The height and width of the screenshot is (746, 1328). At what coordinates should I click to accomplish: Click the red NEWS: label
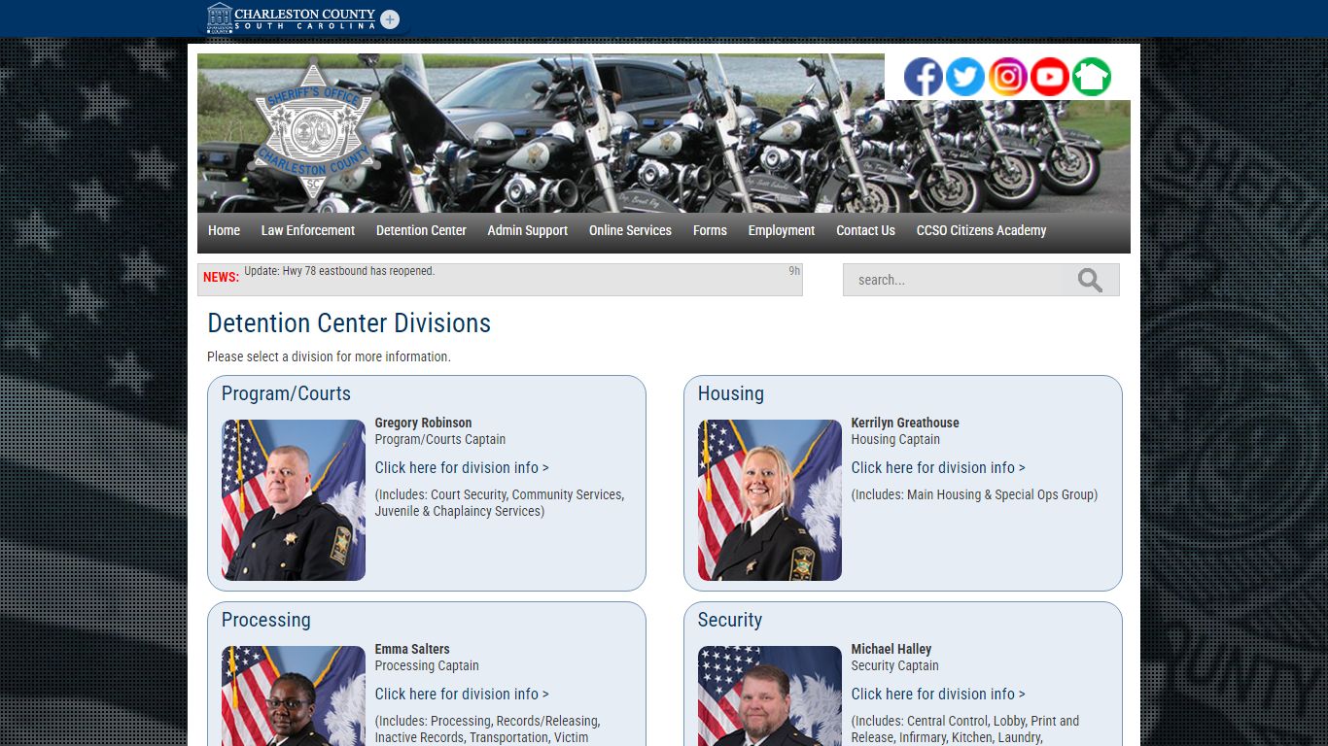(x=221, y=277)
